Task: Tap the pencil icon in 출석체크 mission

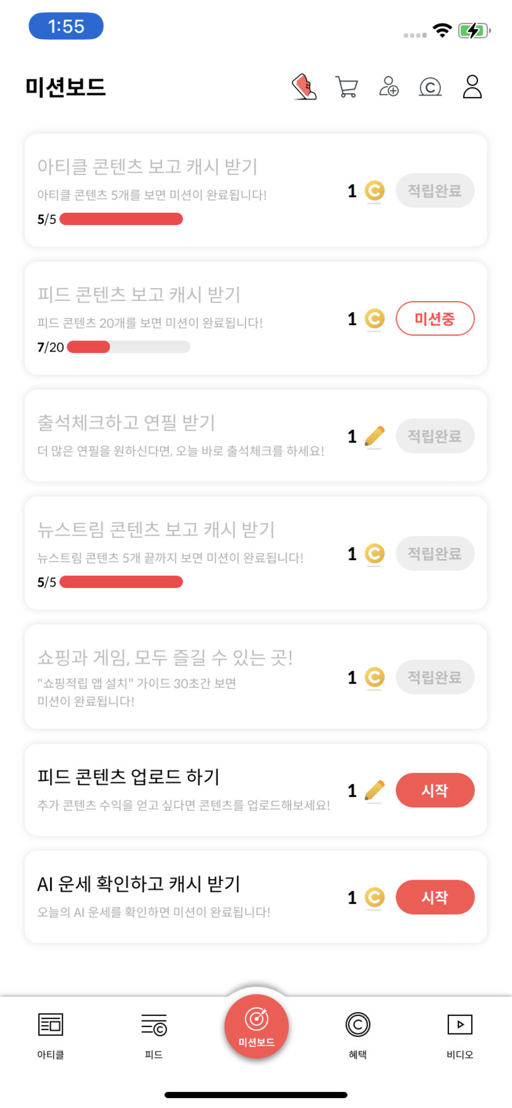Action: click(x=374, y=436)
